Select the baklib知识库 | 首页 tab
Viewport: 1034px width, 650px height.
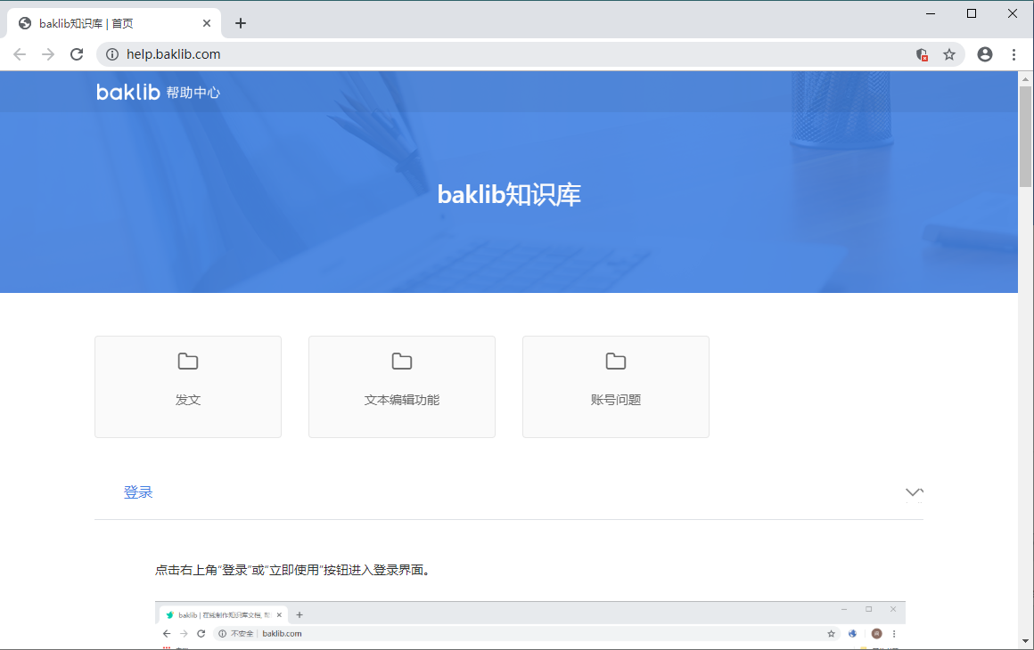(113, 24)
